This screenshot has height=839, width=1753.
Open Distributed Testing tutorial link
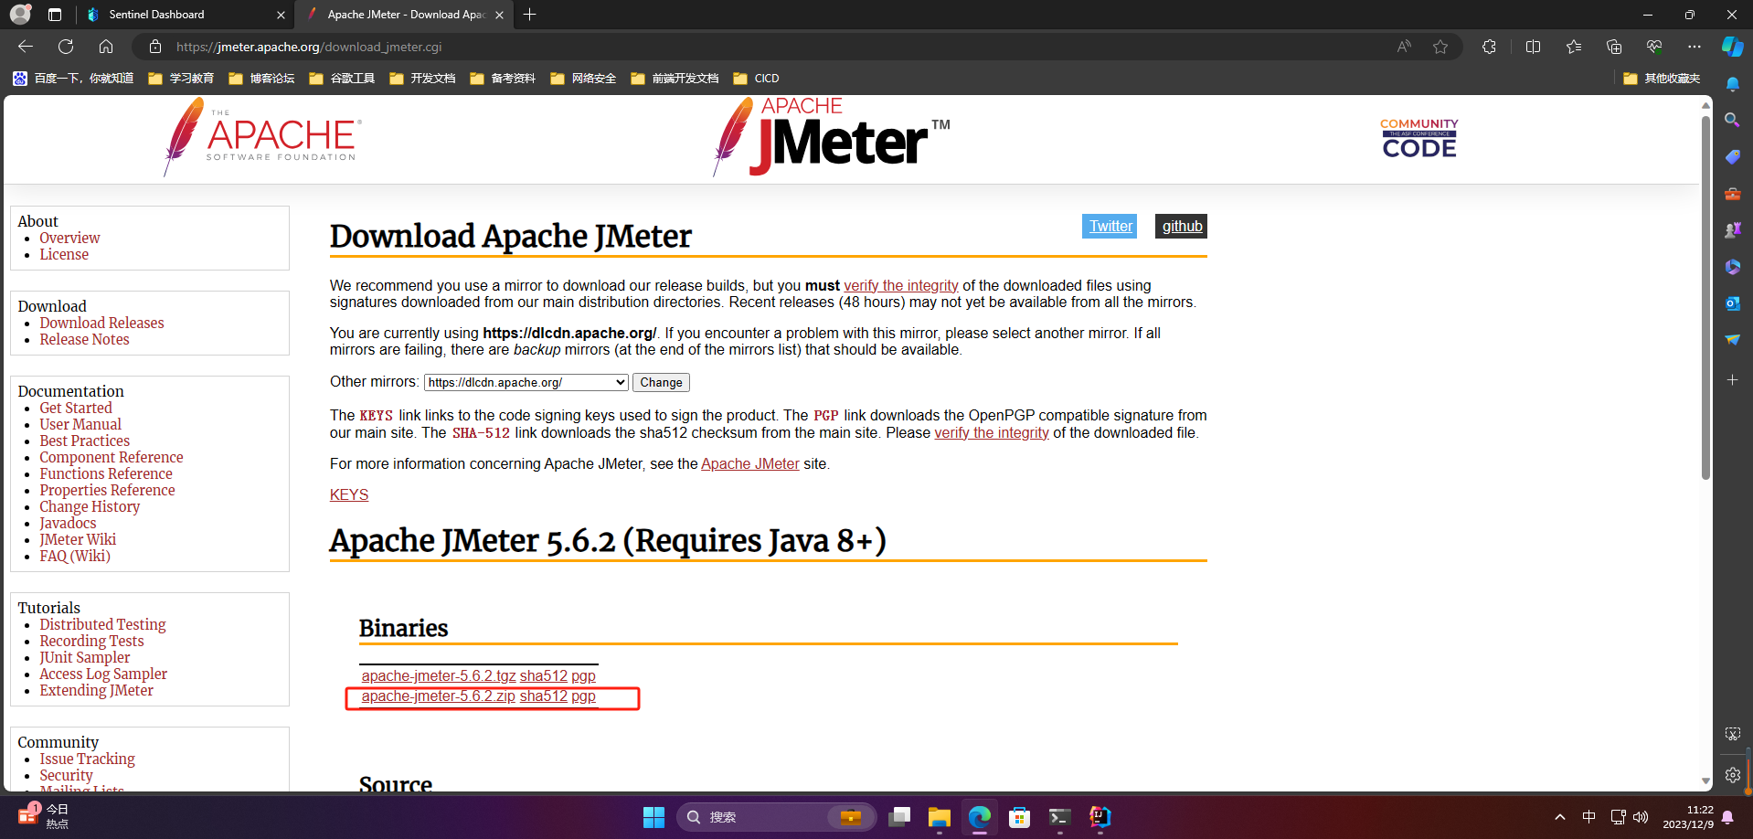(102, 624)
